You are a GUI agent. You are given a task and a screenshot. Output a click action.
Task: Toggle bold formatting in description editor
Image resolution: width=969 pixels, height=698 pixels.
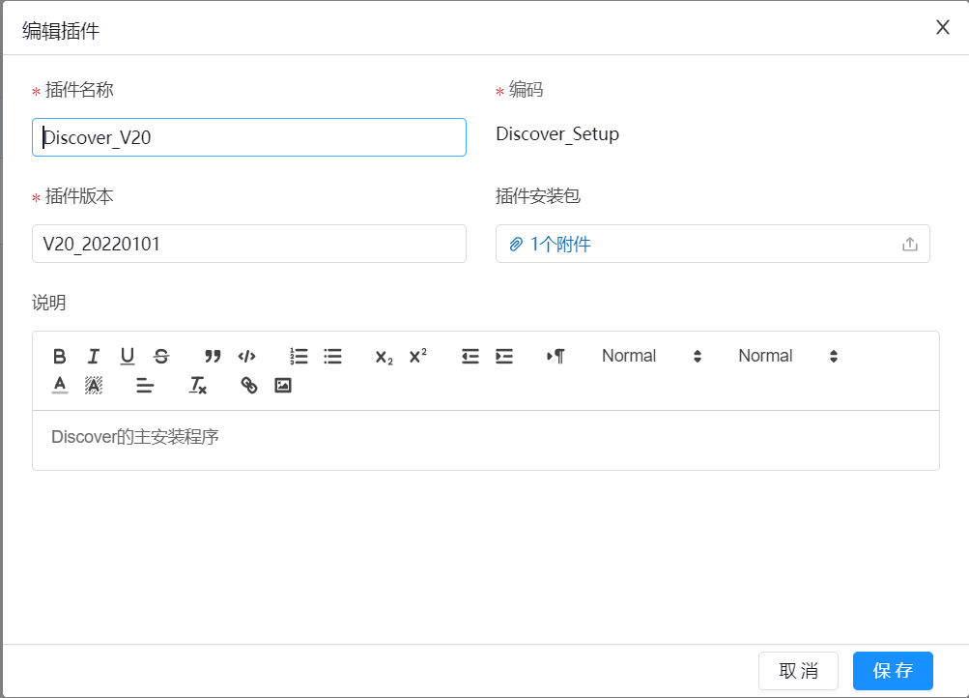[x=60, y=356]
